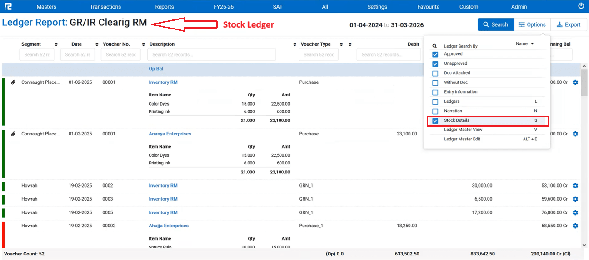
Task: Sort by Segment column arrows
Action: pos(56,44)
